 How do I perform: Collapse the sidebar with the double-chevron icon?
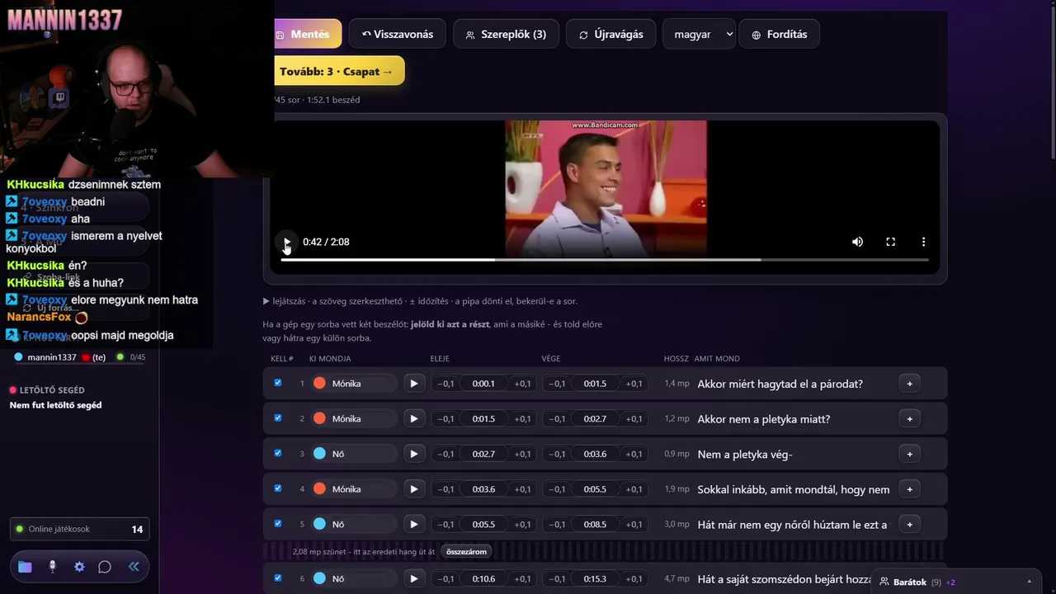(x=134, y=567)
